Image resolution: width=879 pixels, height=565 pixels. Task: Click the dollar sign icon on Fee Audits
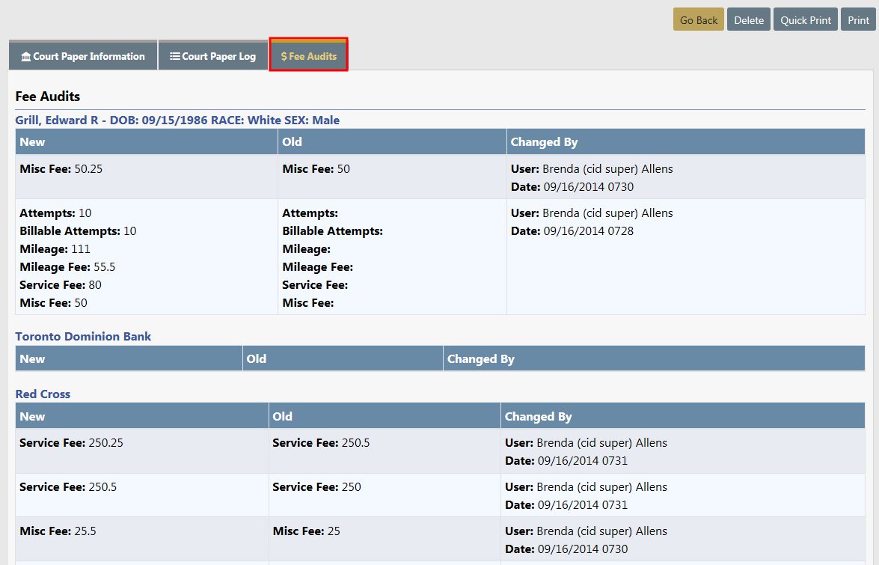click(x=284, y=57)
